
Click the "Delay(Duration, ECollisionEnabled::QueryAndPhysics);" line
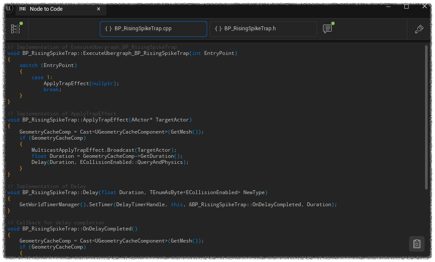click(110, 162)
